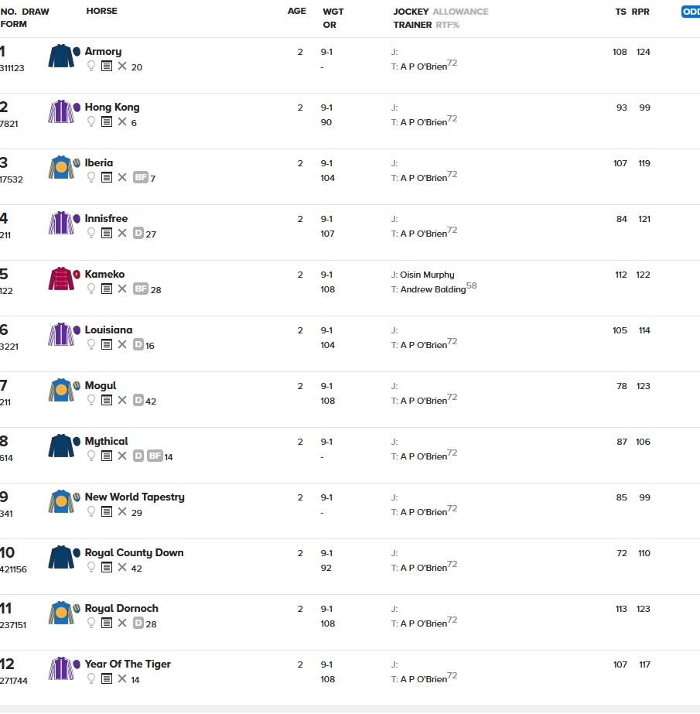This screenshot has height=714, width=700.
Task: Open jockey Oisin Murphy's profile
Action: [x=427, y=275]
